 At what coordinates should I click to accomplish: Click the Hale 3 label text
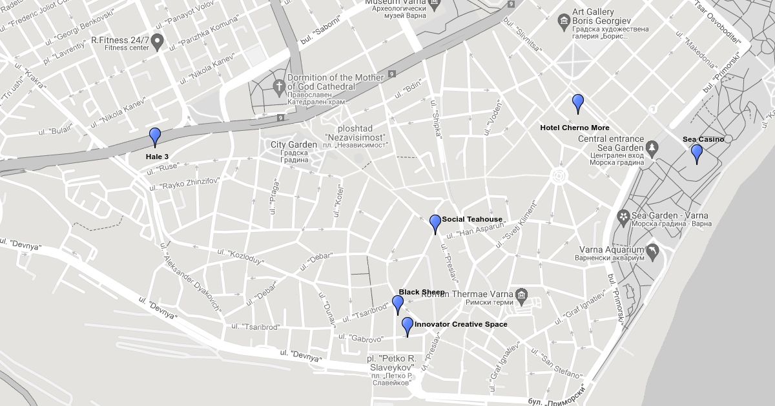coord(157,157)
